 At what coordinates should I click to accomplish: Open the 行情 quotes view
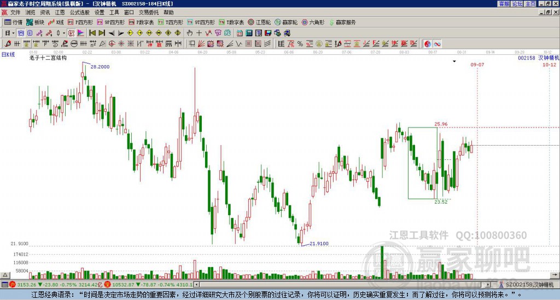(14, 22)
